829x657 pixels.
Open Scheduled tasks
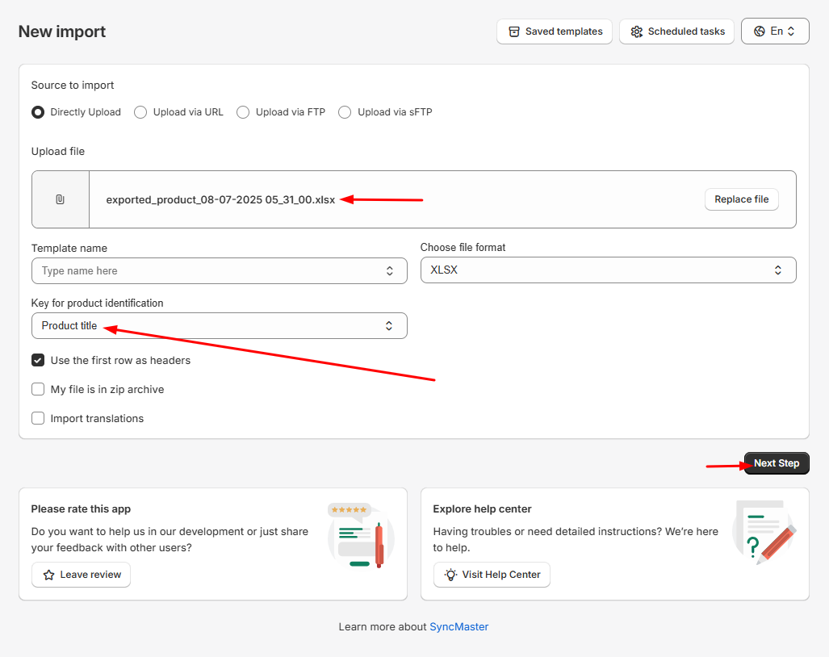pyautogui.click(x=676, y=31)
